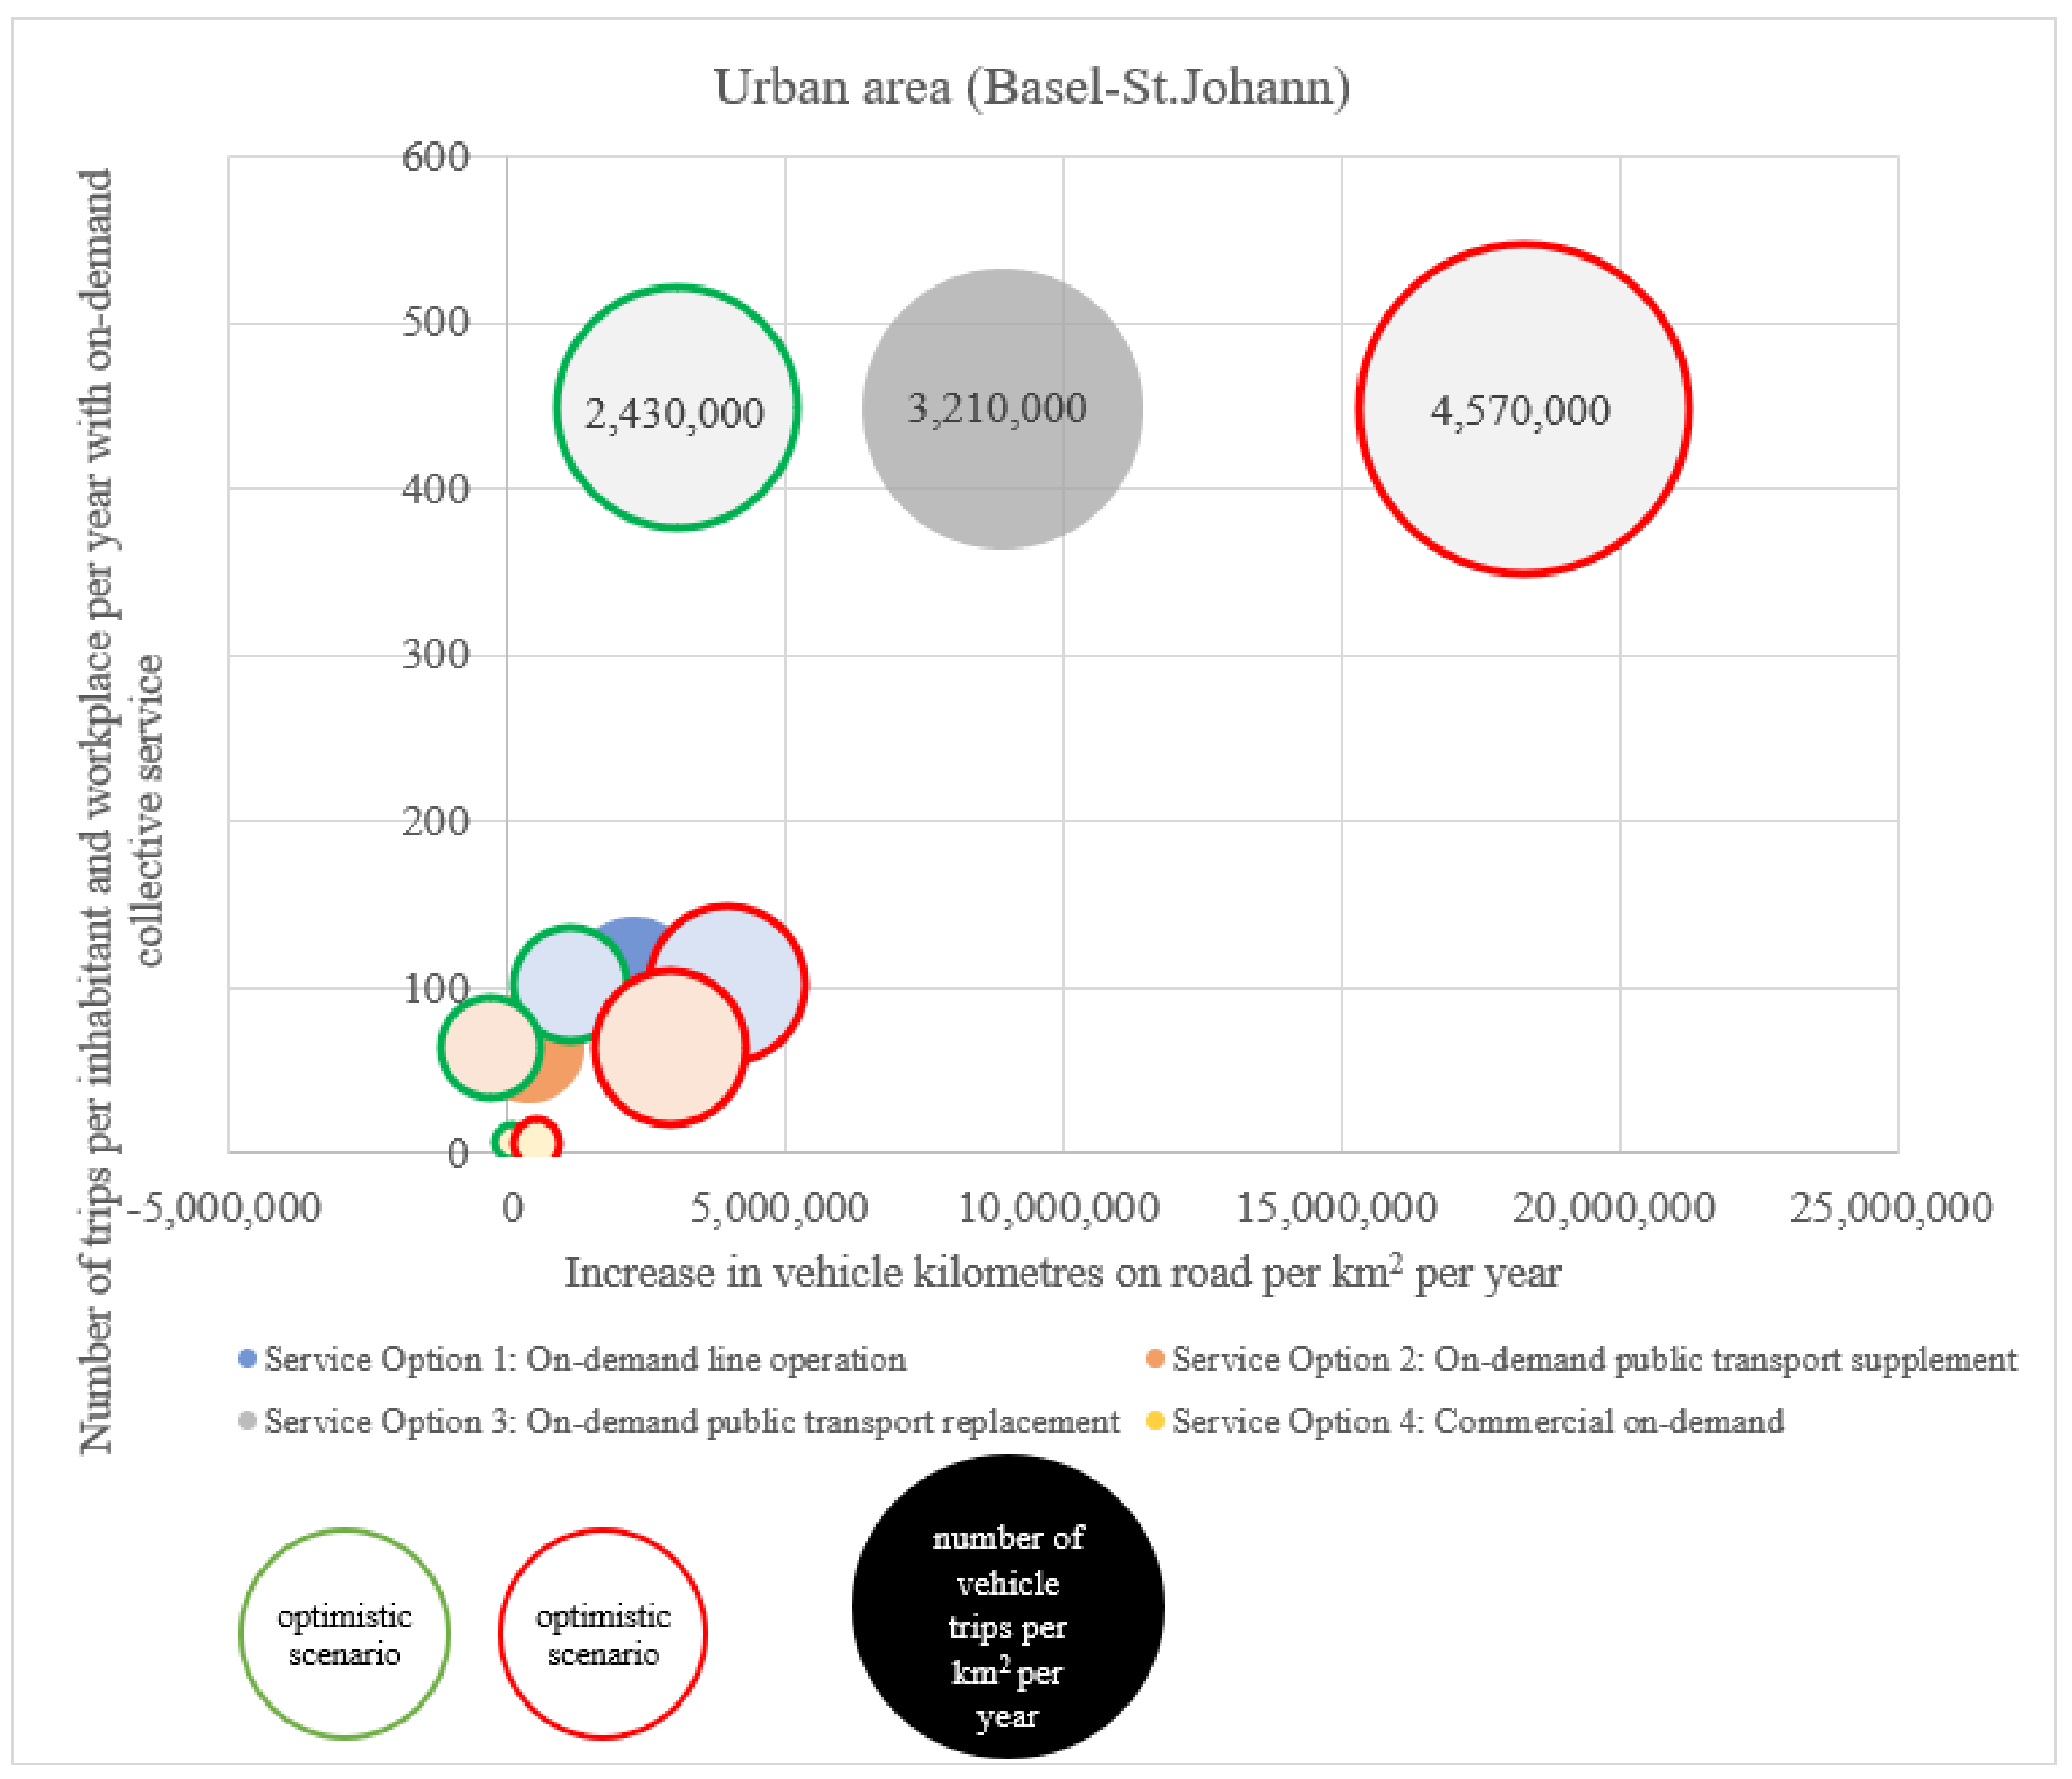Select the vertical axis title about trips
Image resolution: width=2072 pixels, height=1779 pixels.
120,810
